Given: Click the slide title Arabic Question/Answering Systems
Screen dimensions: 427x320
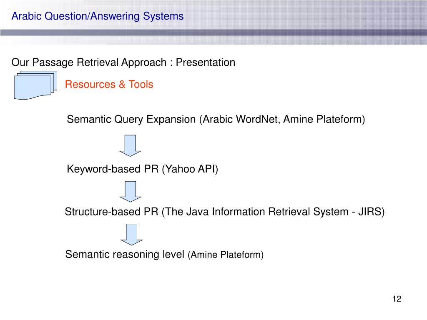Looking at the screenshot, I should click(98, 16).
